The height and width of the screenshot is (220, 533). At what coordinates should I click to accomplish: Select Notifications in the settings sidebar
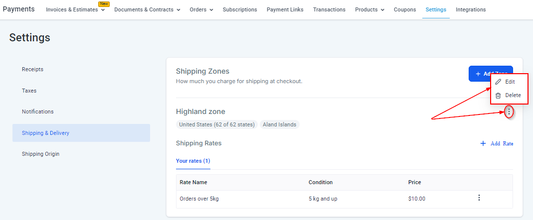(x=37, y=111)
